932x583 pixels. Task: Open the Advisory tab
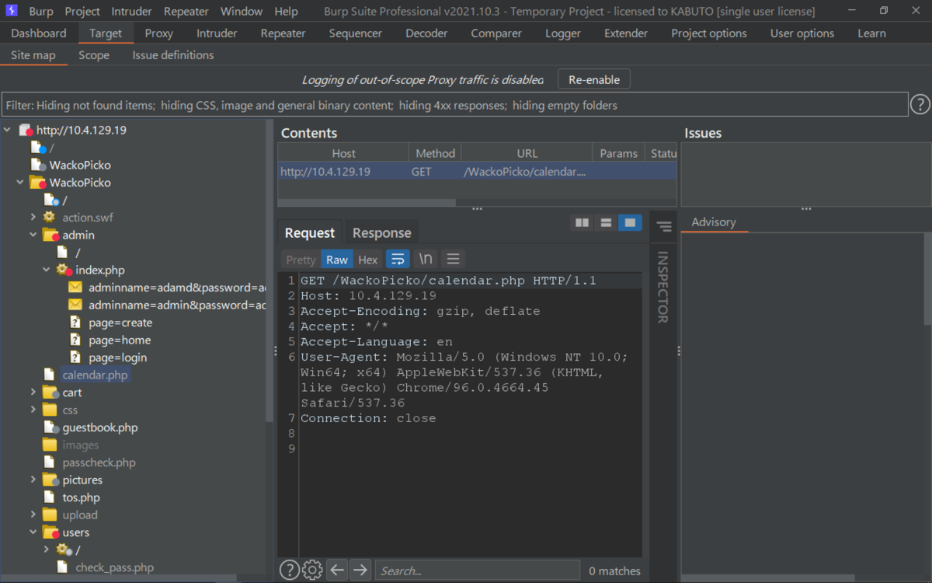coord(713,222)
